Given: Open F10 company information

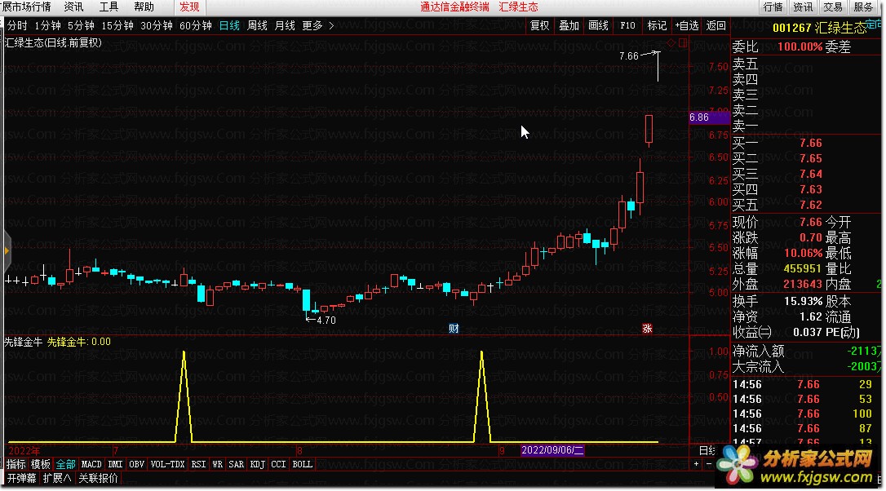Looking at the screenshot, I should 627,25.
